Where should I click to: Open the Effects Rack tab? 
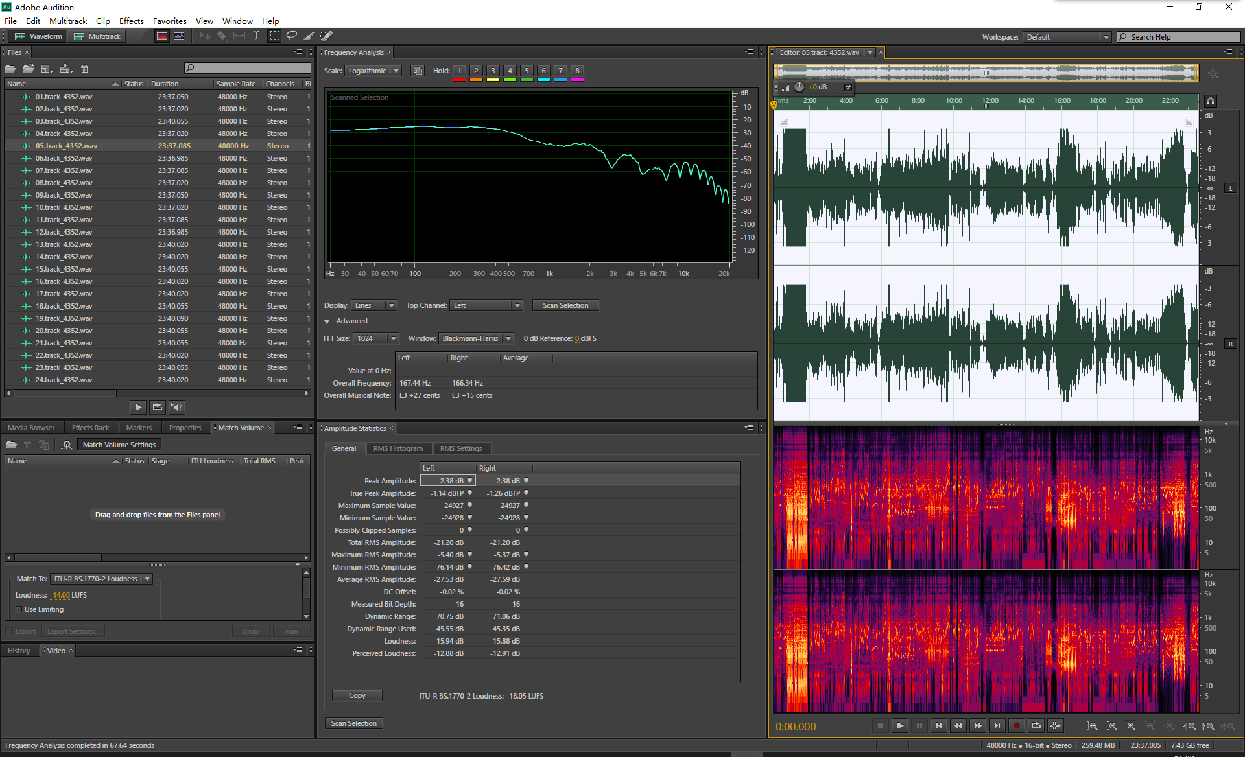coord(90,428)
